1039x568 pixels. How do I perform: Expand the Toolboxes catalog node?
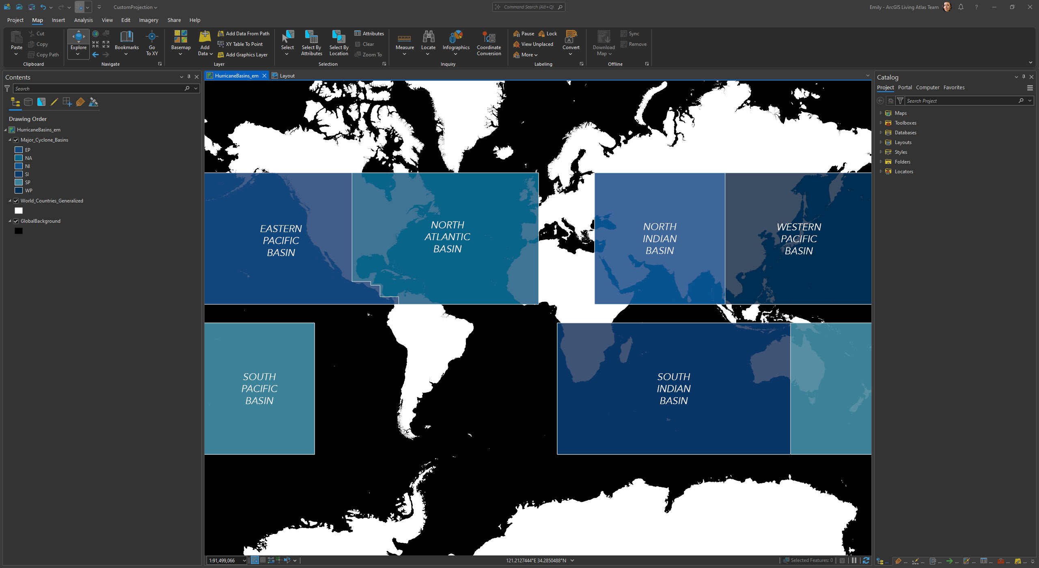pos(881,123)
